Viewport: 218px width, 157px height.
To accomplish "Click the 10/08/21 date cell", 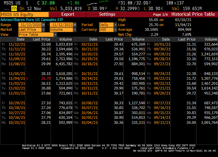I will pos(89,103).
